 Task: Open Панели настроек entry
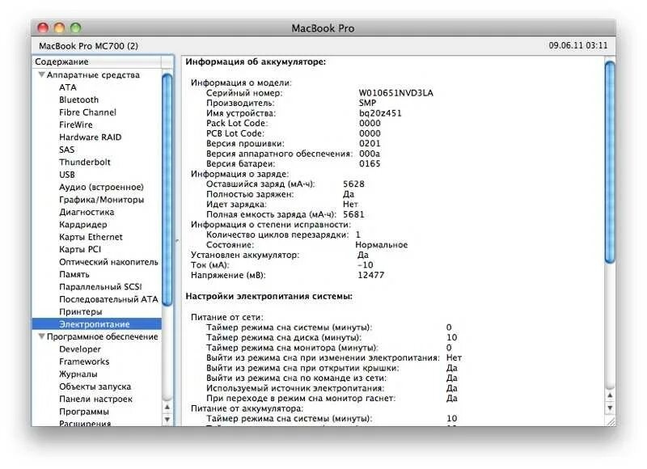pos(95,399)
